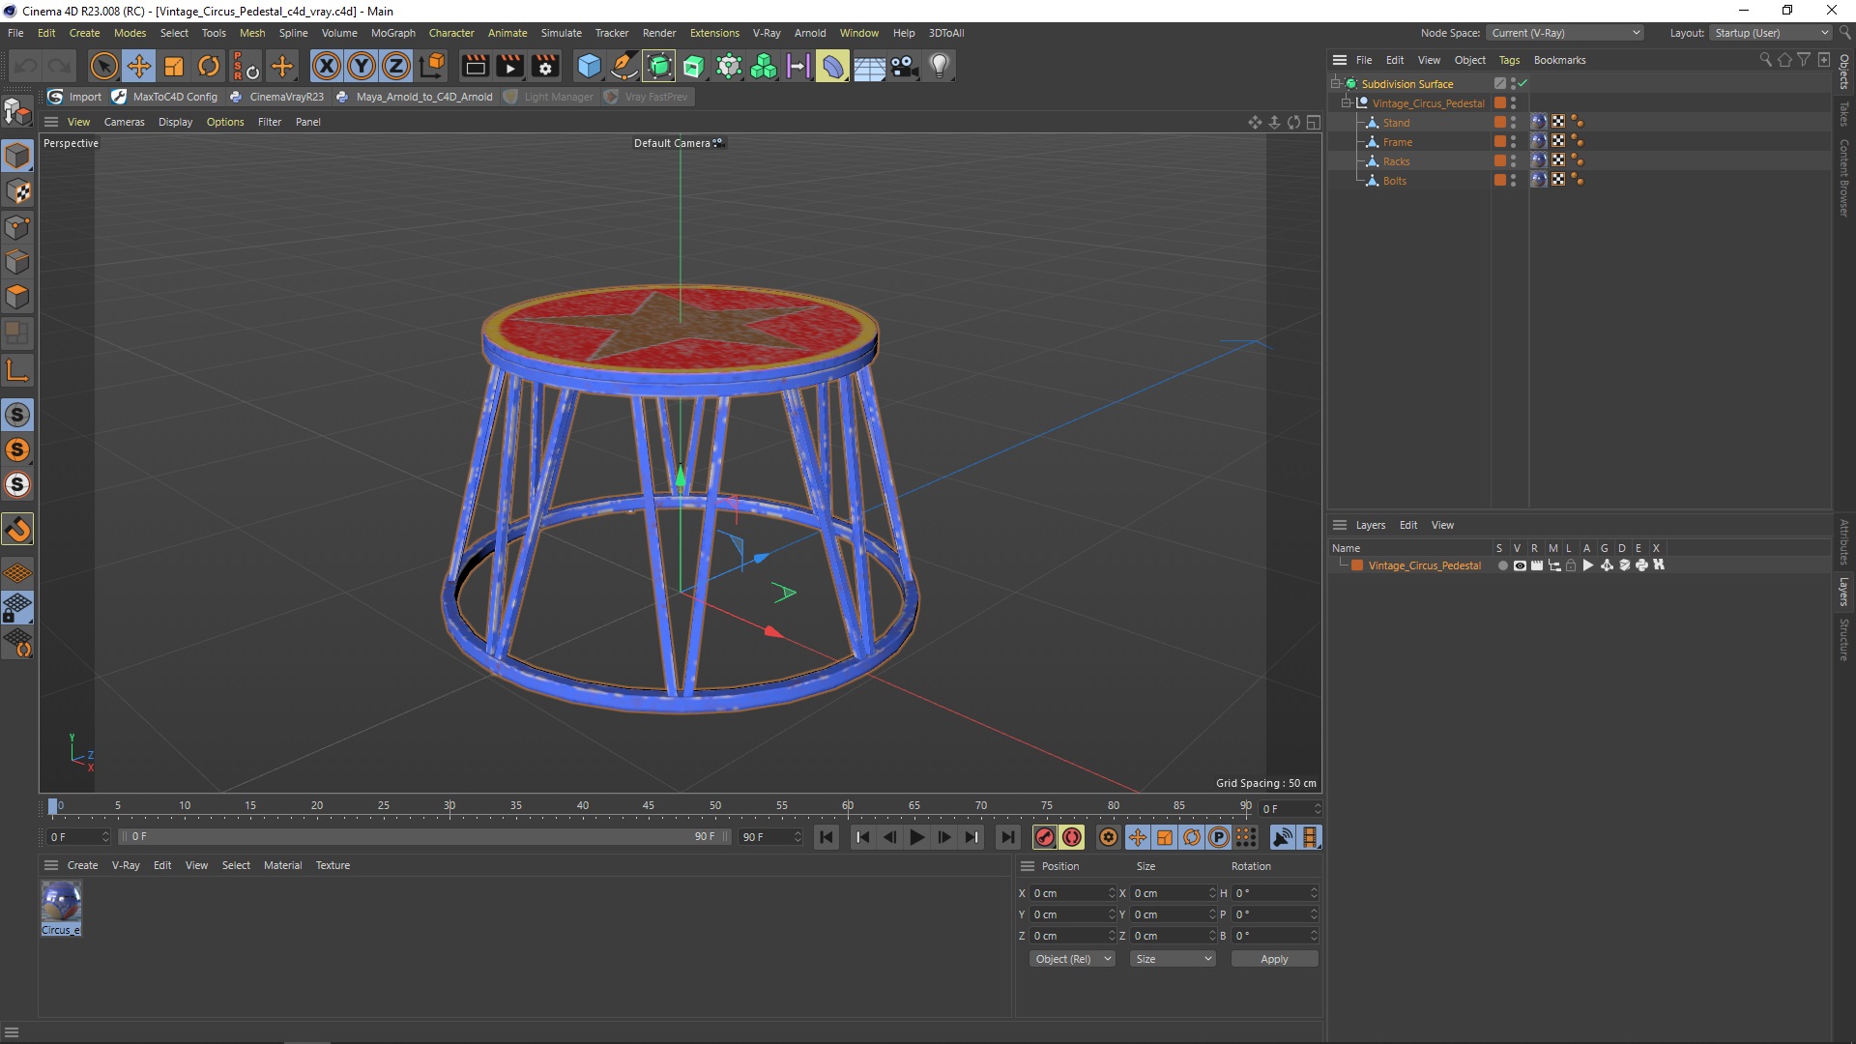1856x1044 pixels.
Task: Click the Import plugin button
Action: pos(75,97)
